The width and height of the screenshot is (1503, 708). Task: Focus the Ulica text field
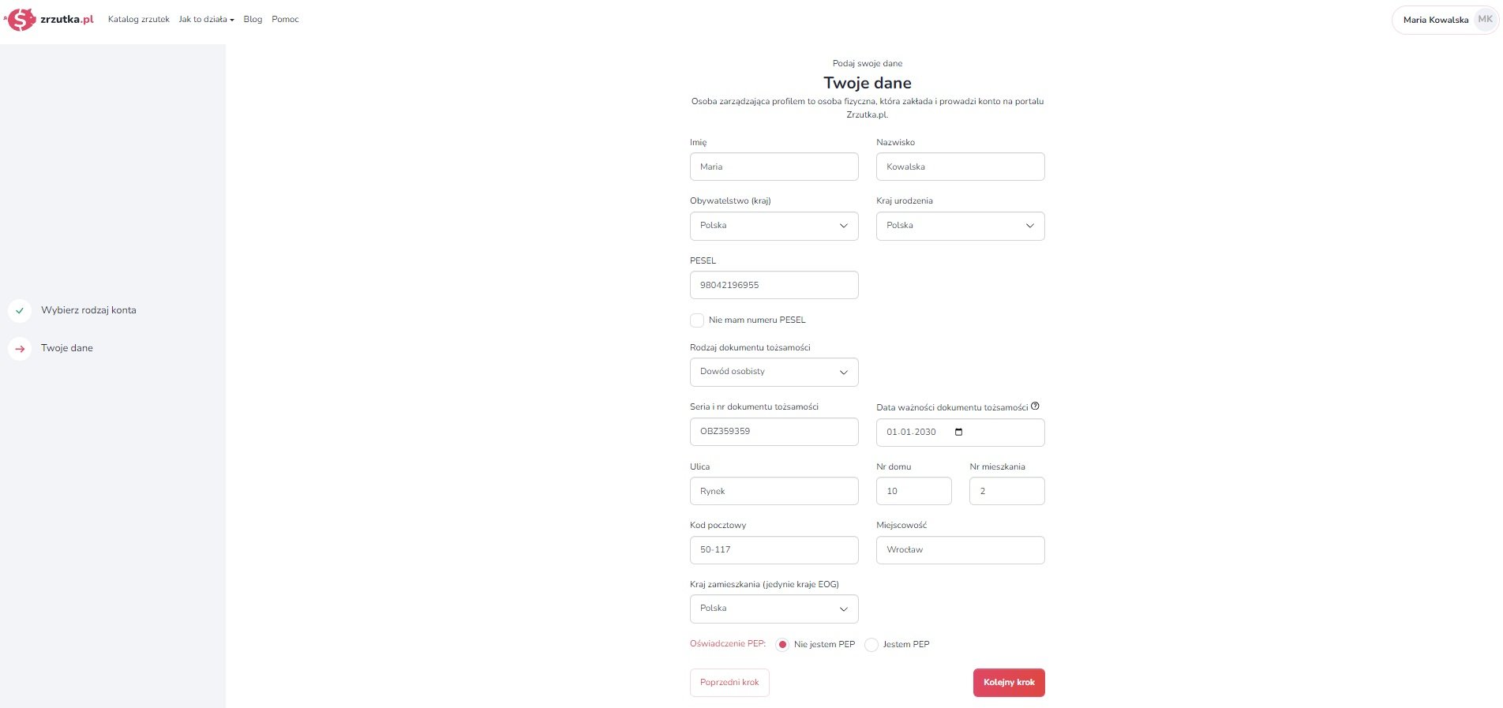[x=774, y=491]
